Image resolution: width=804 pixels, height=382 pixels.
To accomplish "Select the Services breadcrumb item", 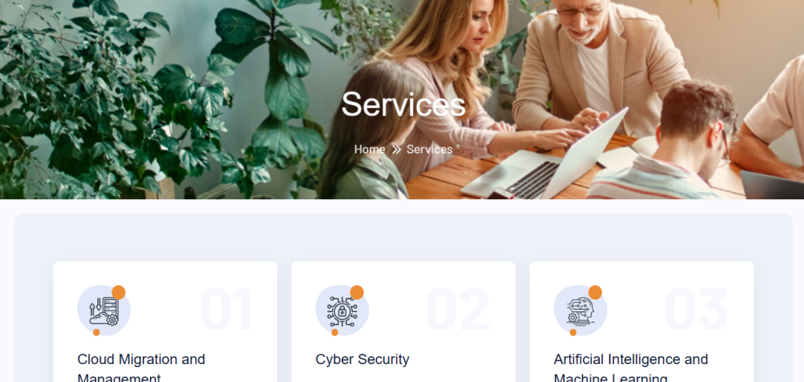I will [429, 150].
